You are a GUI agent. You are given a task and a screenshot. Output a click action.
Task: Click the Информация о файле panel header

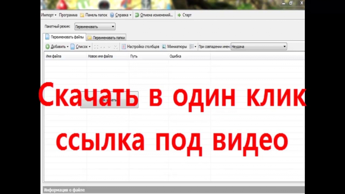coord(173,190)
